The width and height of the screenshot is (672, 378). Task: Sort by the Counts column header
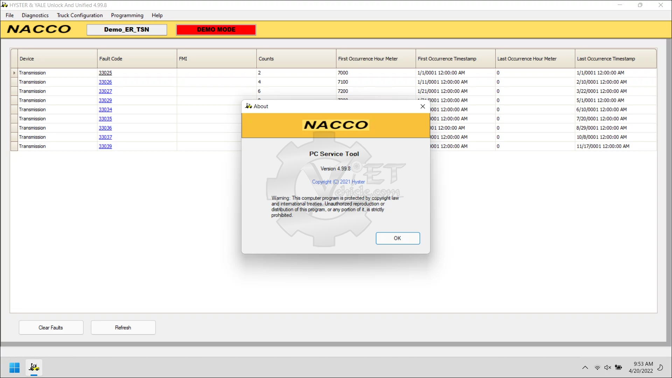coord(296,59)
